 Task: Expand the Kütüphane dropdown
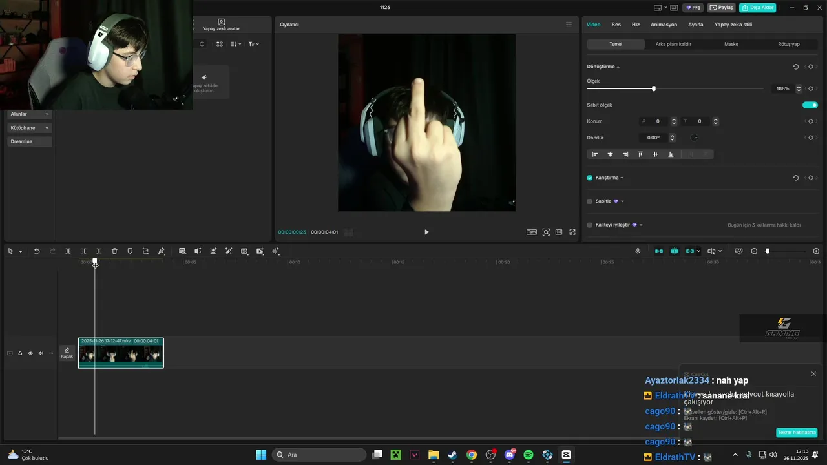coord(30,128)
